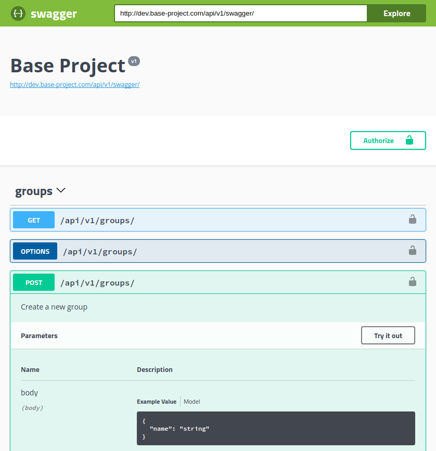Click the lock icon on the GET groups row
This screenshot has height=451, width=436.
(x=413, y=219)
